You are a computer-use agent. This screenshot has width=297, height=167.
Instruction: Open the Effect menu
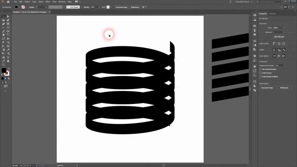pos(48,2)
